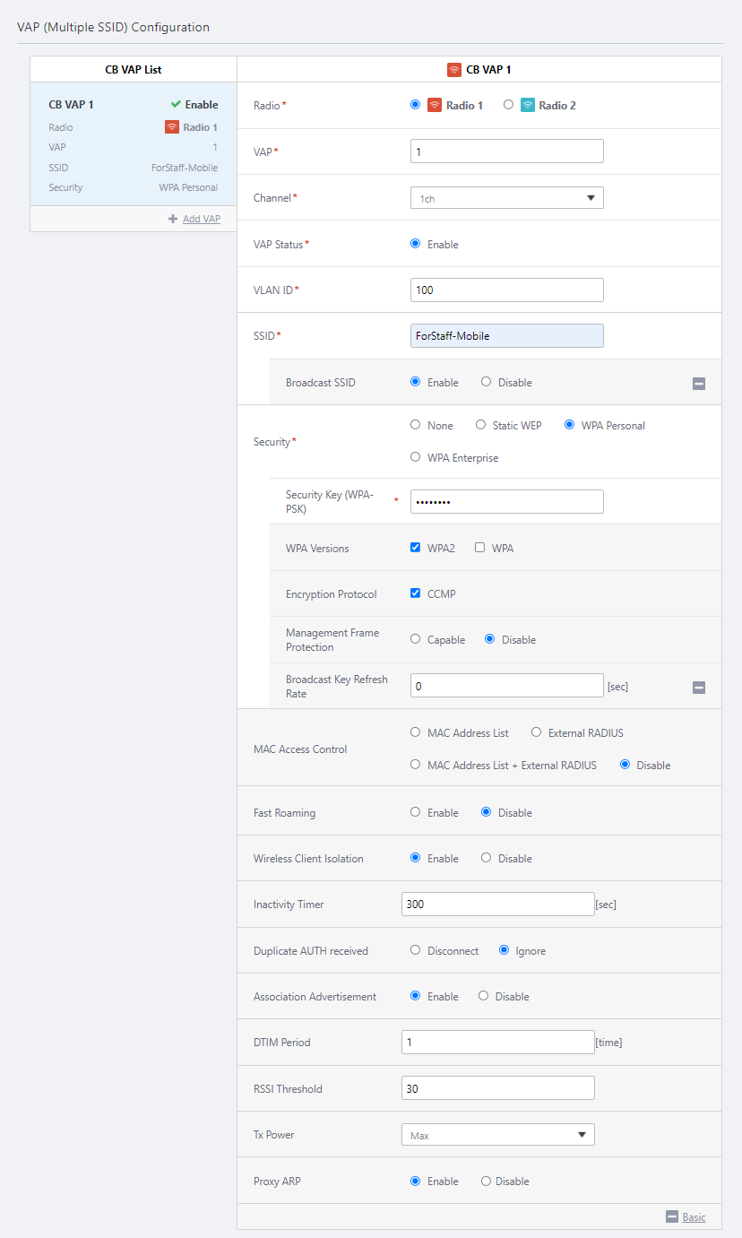Click green Enable checkmark in VAP list
742x1238 pixels.
[x=176, y=105]
